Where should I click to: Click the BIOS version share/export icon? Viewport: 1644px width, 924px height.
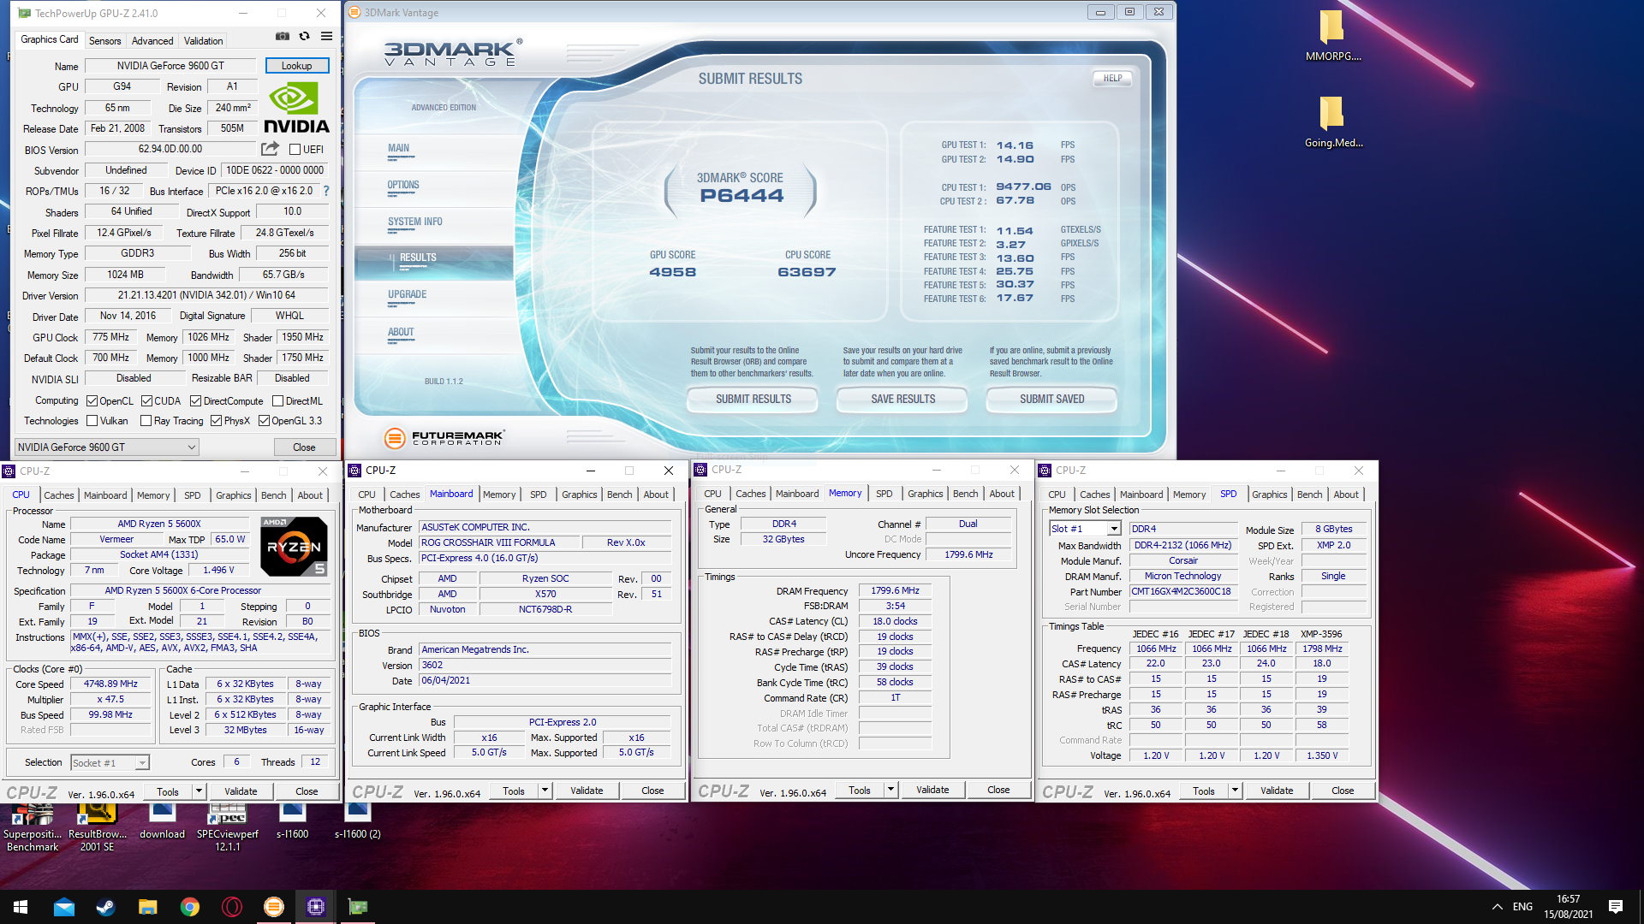click(x=271, y=149)
